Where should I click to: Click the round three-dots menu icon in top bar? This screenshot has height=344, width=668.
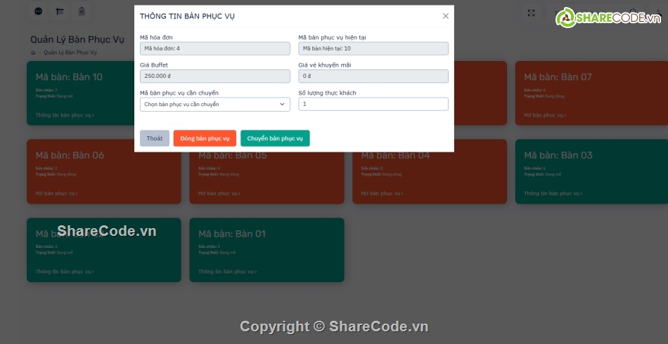[38, 12]
